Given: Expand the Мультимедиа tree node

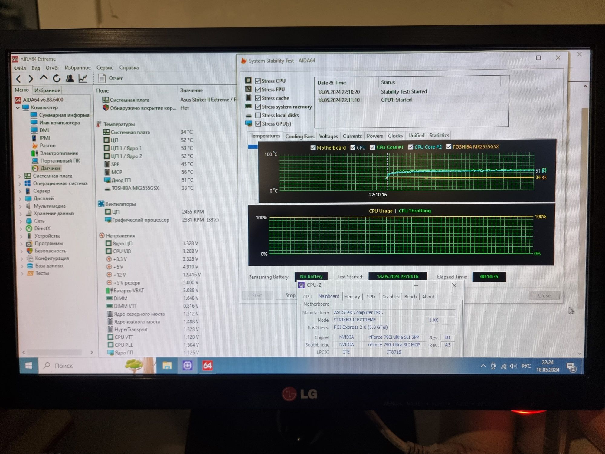Looking at the screenshot, I should (x=21, y=206).
